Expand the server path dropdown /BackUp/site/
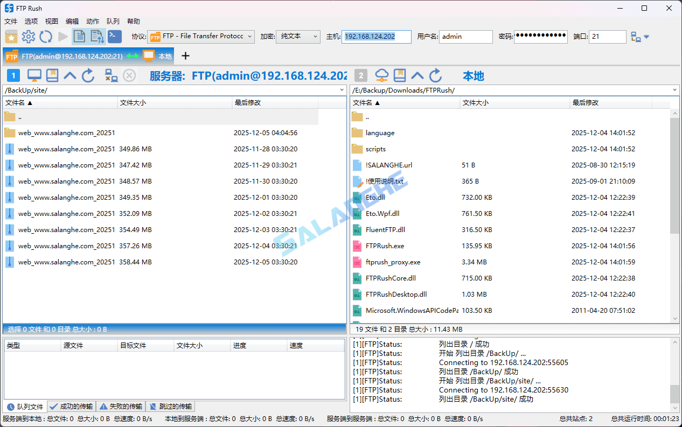The height and width of the screenshot is (427, 682). coord(342,90)
